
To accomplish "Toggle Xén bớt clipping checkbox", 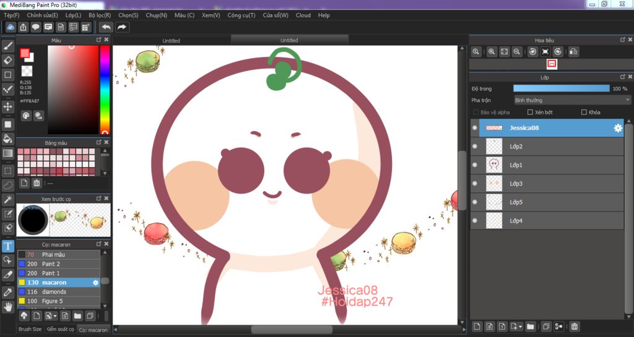I will tap(530, 112).
